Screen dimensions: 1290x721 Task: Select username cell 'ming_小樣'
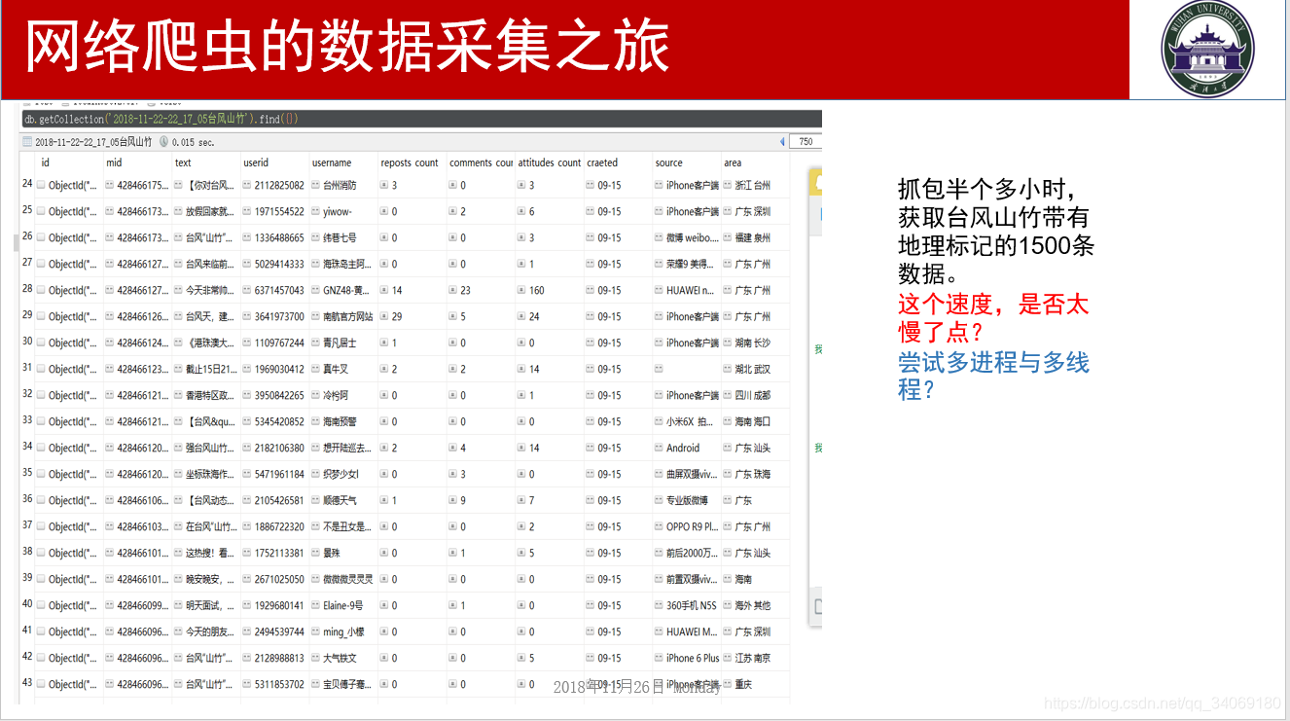[x=343, y=631]
